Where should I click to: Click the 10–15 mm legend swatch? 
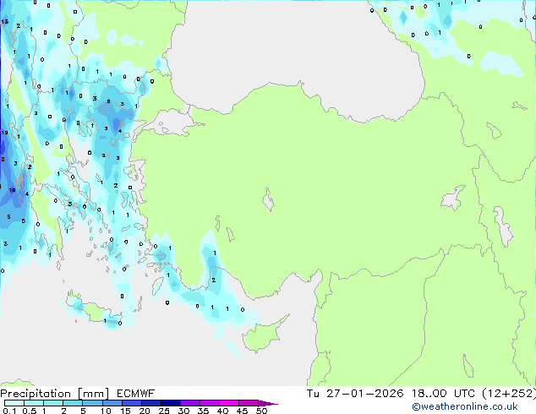tap(112, 403)
